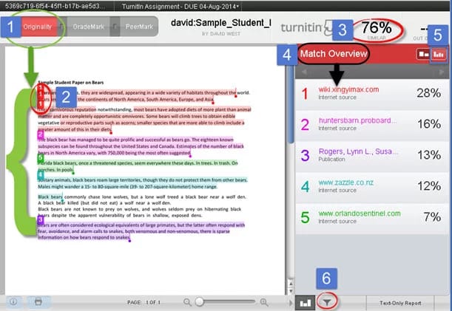Go to previous match with left arrow
Screen dimensions: 452x311
click(x=304, y=72)
